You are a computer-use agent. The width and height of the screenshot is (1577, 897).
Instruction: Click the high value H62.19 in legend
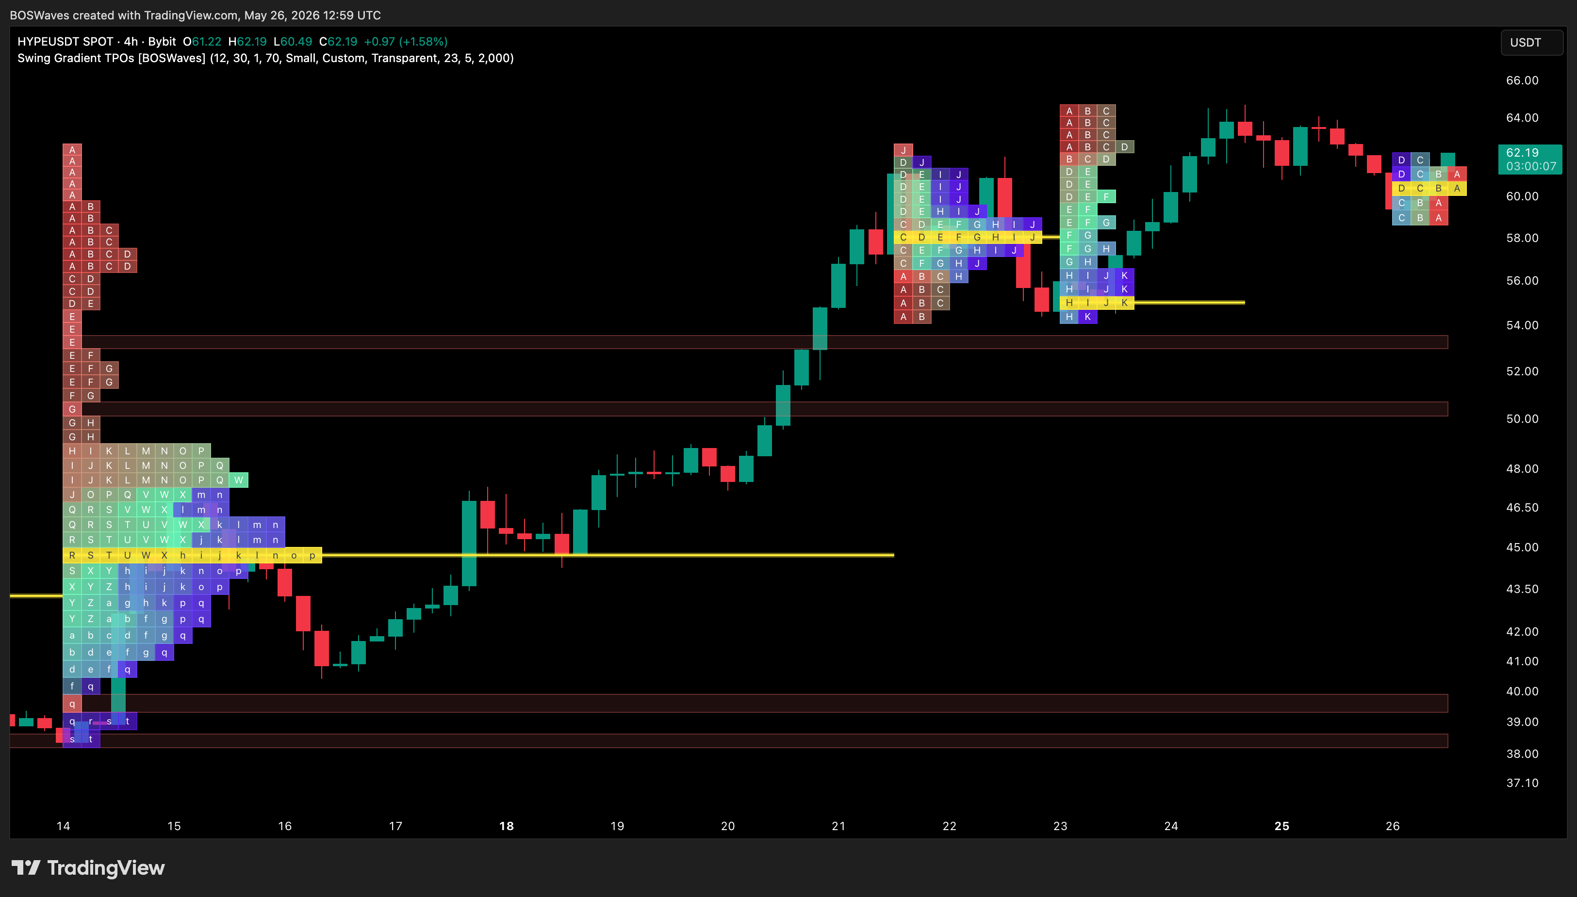(x=247, y=41)
